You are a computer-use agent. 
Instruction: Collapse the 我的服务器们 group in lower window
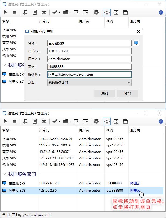4,174
